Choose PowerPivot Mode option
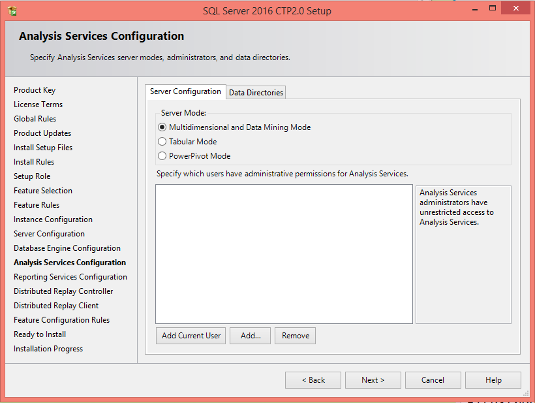The height and width of the screenshot is (403, 535). click(162, 156)
